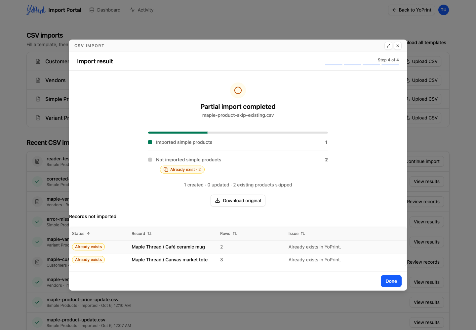Go back to YoPrint
The height and width of the screenshot is (330, 476).
pos(412,10)
